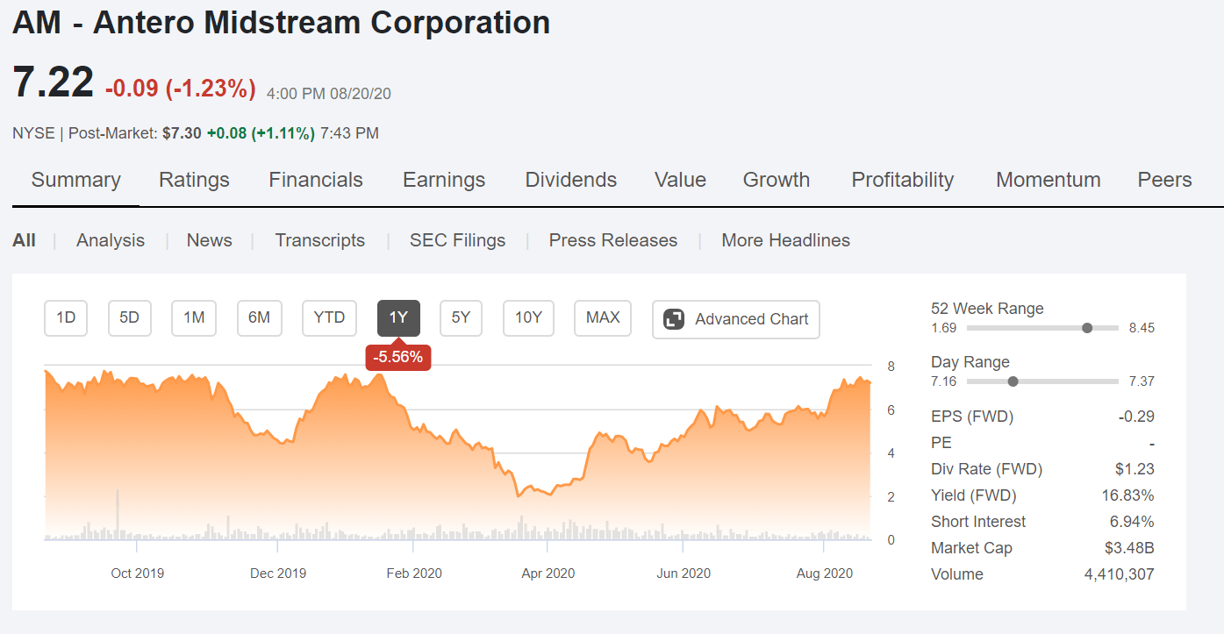Click the Yield (FWD) label
This screenshot has height=634, width=1224.
tap(973, 495)
